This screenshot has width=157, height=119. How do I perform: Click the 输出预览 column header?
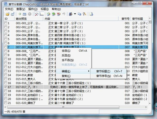[x=29, y=19]
